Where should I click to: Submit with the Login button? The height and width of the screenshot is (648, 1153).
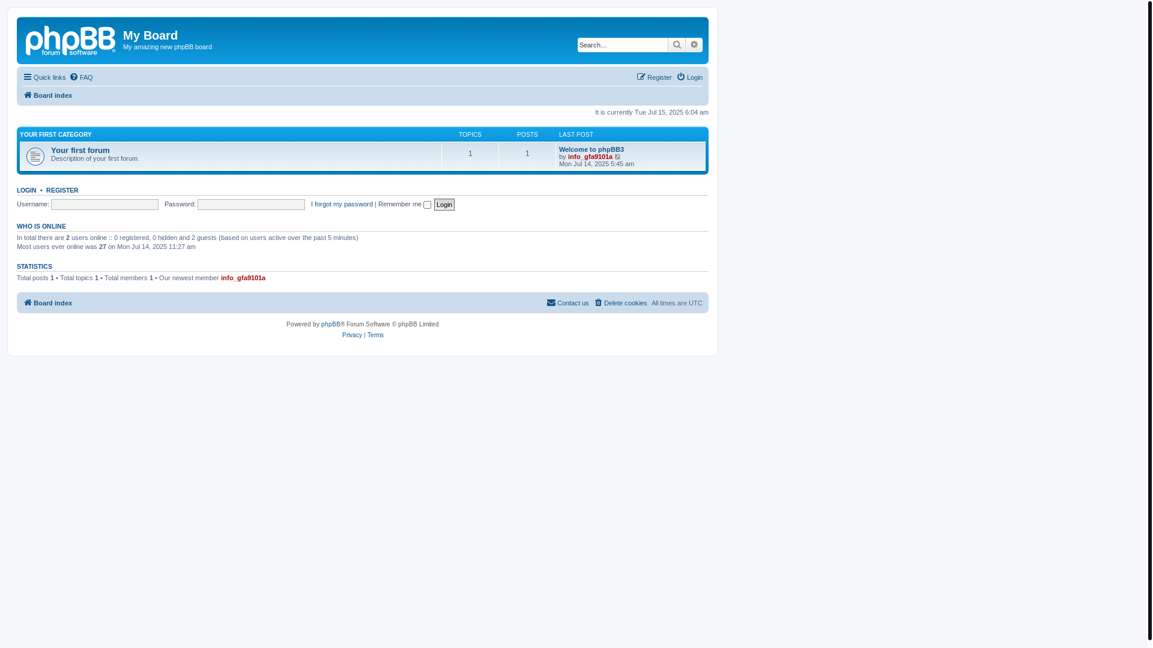(x=444, y=205)
